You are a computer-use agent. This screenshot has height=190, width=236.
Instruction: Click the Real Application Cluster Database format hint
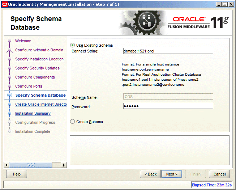point(161,75)
